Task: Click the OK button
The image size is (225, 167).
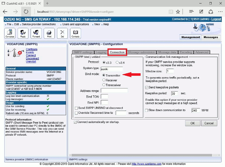Action: 193,123
